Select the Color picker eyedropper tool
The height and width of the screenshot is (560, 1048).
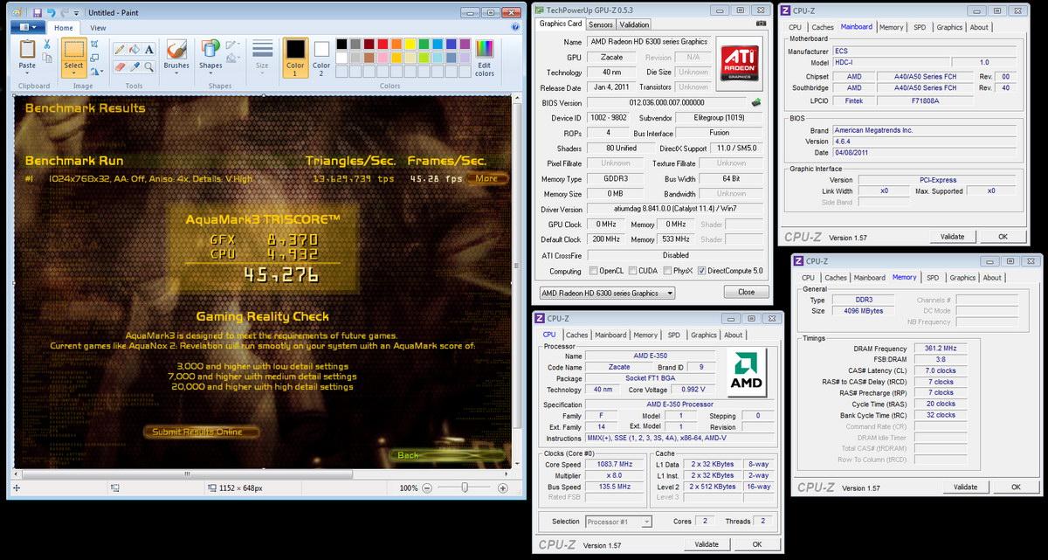134,66
